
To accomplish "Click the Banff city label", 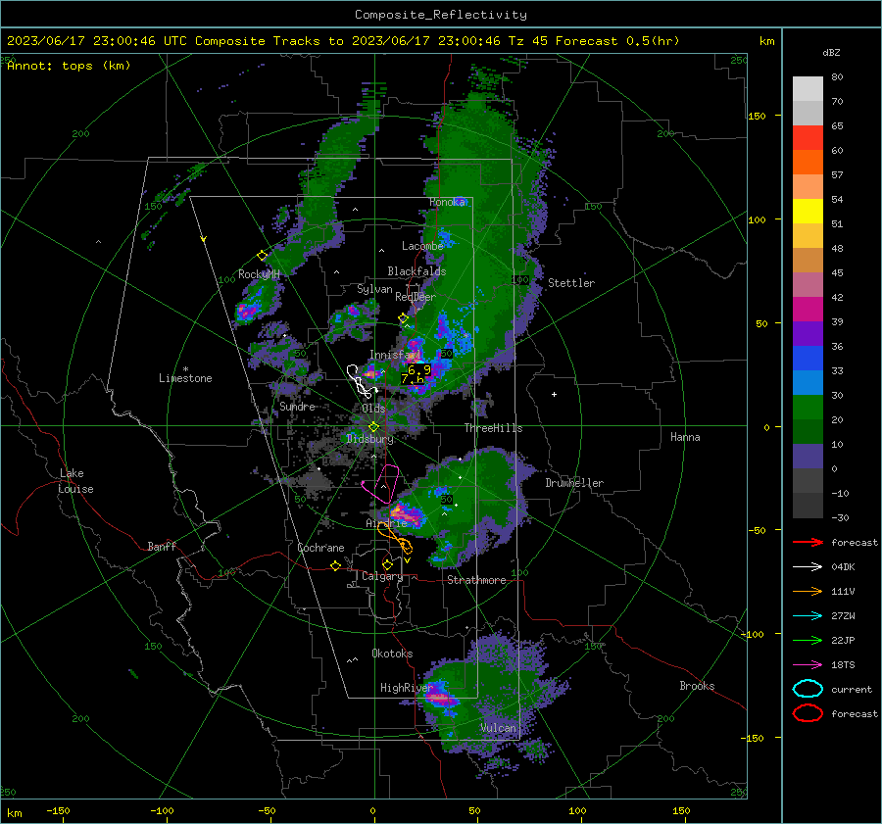I will [x=162, y=547].
